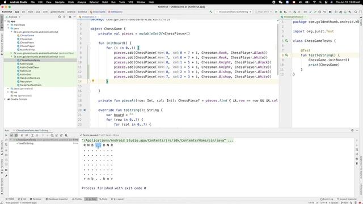Switch to ChessGame.kt editor tab

[89, 17]
